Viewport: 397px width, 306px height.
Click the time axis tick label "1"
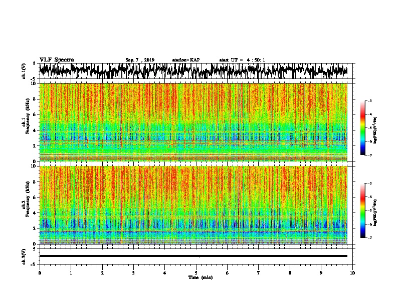71,273
